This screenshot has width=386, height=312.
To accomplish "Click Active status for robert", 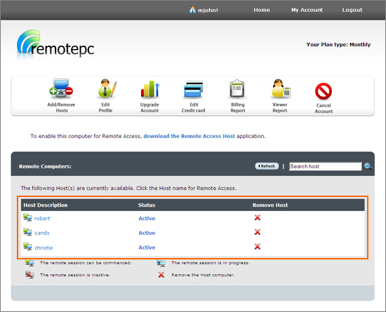I will point(147,218).
